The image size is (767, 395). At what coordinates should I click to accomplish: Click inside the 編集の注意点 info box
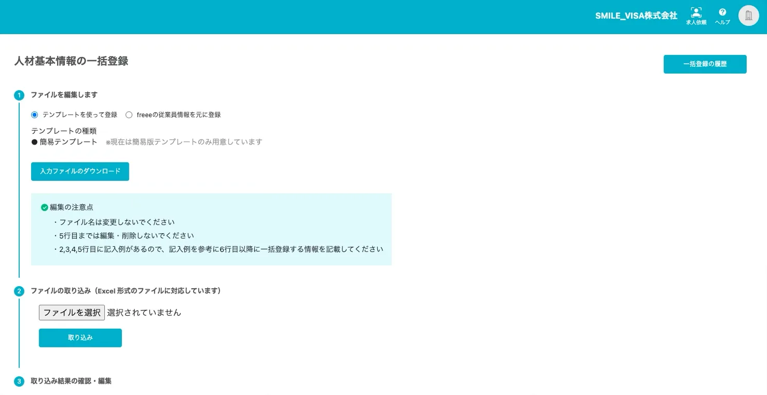(x=211, y=229)
